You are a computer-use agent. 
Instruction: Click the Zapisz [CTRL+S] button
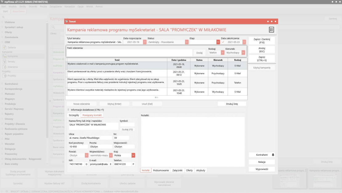tap(262, 59)
